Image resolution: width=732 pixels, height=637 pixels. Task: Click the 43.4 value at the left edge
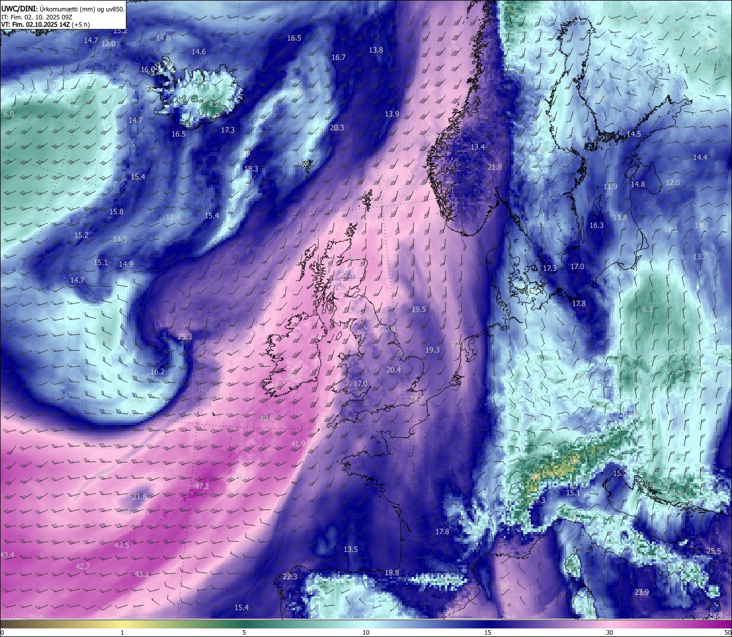click(x=7, y=555)
